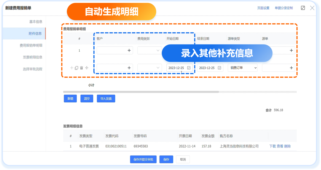Click the move row cross-arrows icon
The width and height of the screenshot is (321, 170).
coord(86,68)
